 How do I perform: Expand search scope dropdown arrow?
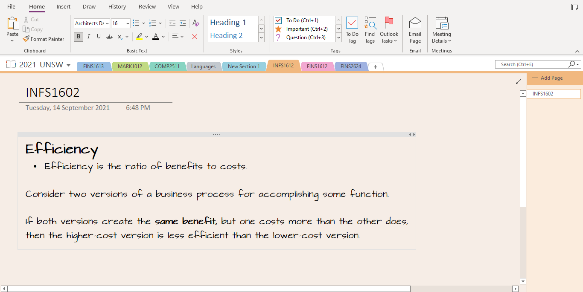pyautogui.click(x=578, y=65)
